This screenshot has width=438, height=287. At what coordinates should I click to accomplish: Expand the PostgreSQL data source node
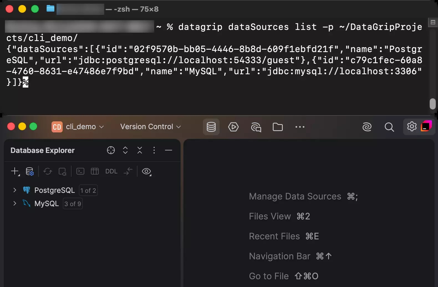tap(15, 190)
